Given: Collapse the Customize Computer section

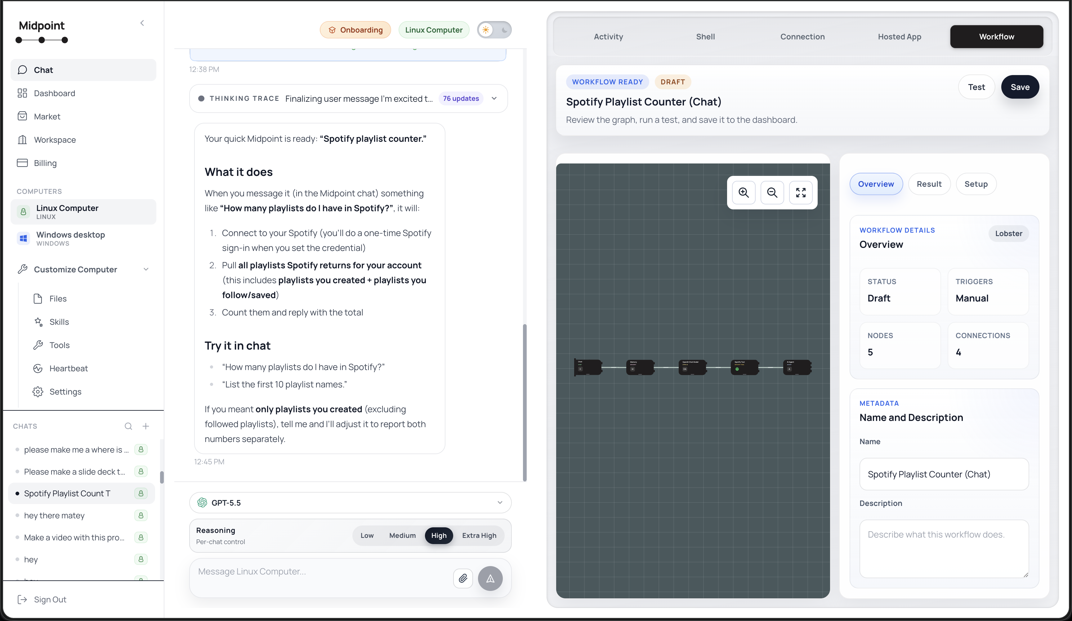Looking at the screenshot, I should click(83, 269).
